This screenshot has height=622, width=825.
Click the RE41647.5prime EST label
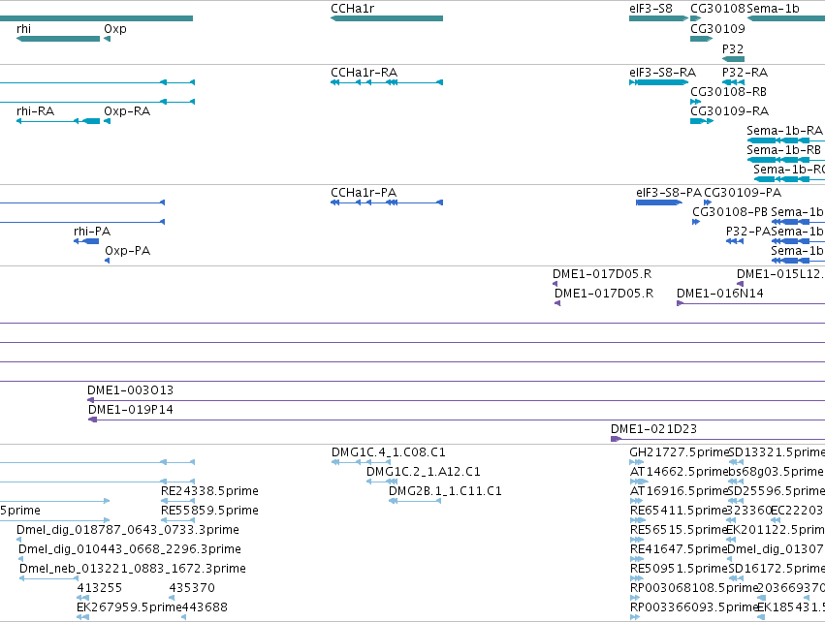click(679, 549)
